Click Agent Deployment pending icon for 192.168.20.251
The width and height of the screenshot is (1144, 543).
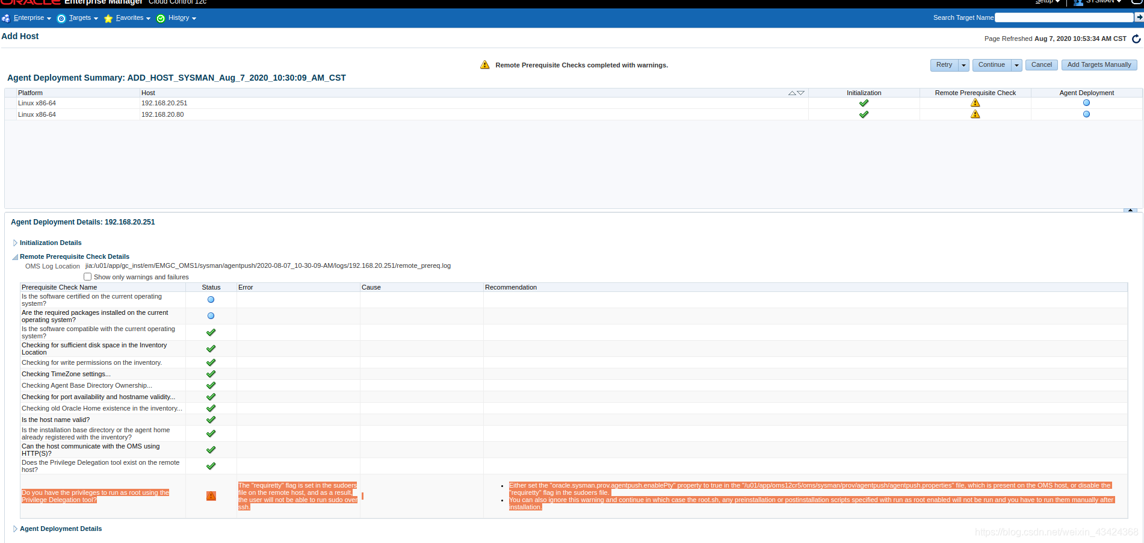[x=1086, y=103]
